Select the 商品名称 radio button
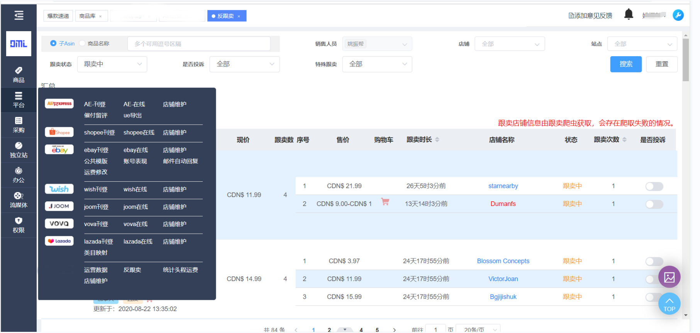 82,44
